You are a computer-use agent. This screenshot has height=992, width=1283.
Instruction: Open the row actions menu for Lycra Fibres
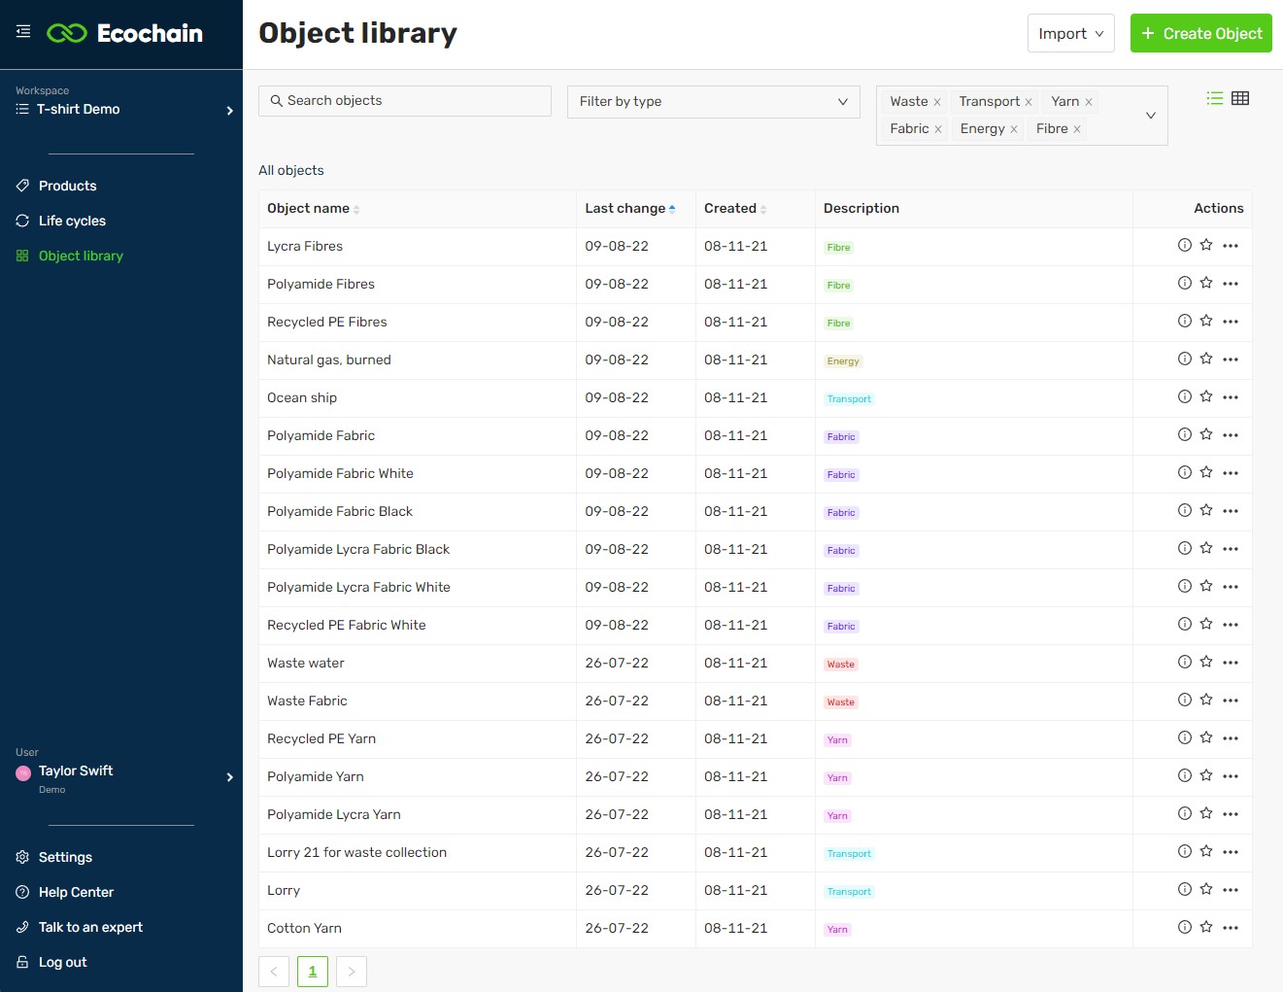1231,246
